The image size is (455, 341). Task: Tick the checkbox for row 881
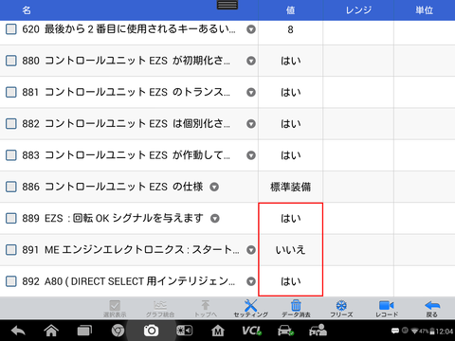[11, 92]
